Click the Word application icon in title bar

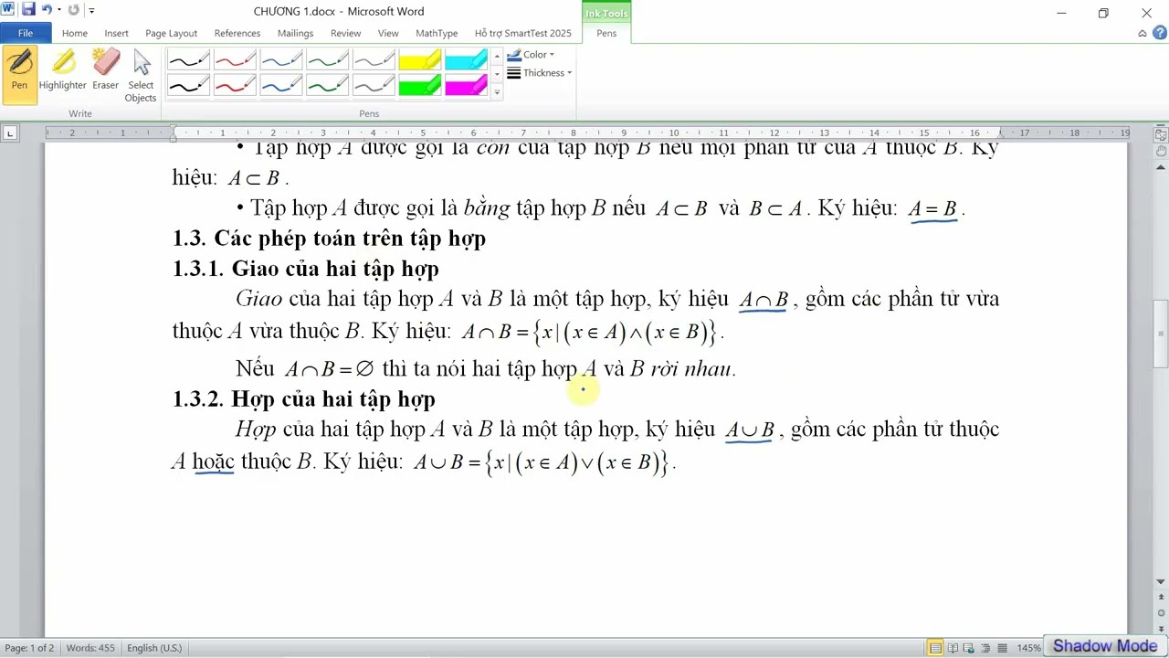click(x=8, y=10)
